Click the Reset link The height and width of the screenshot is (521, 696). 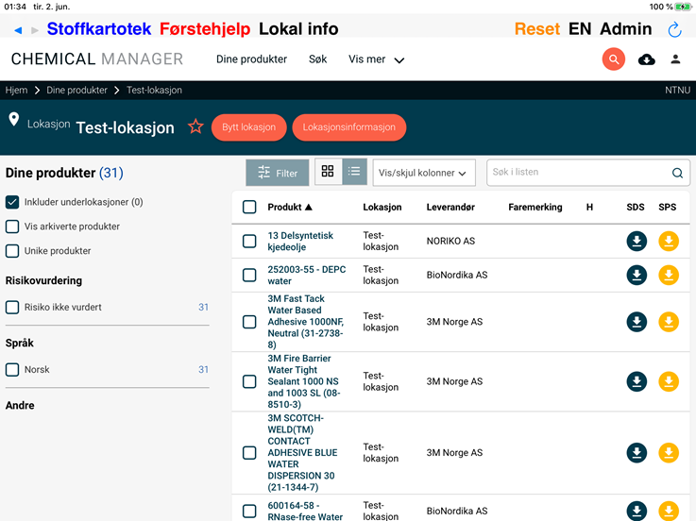(537, 29)
